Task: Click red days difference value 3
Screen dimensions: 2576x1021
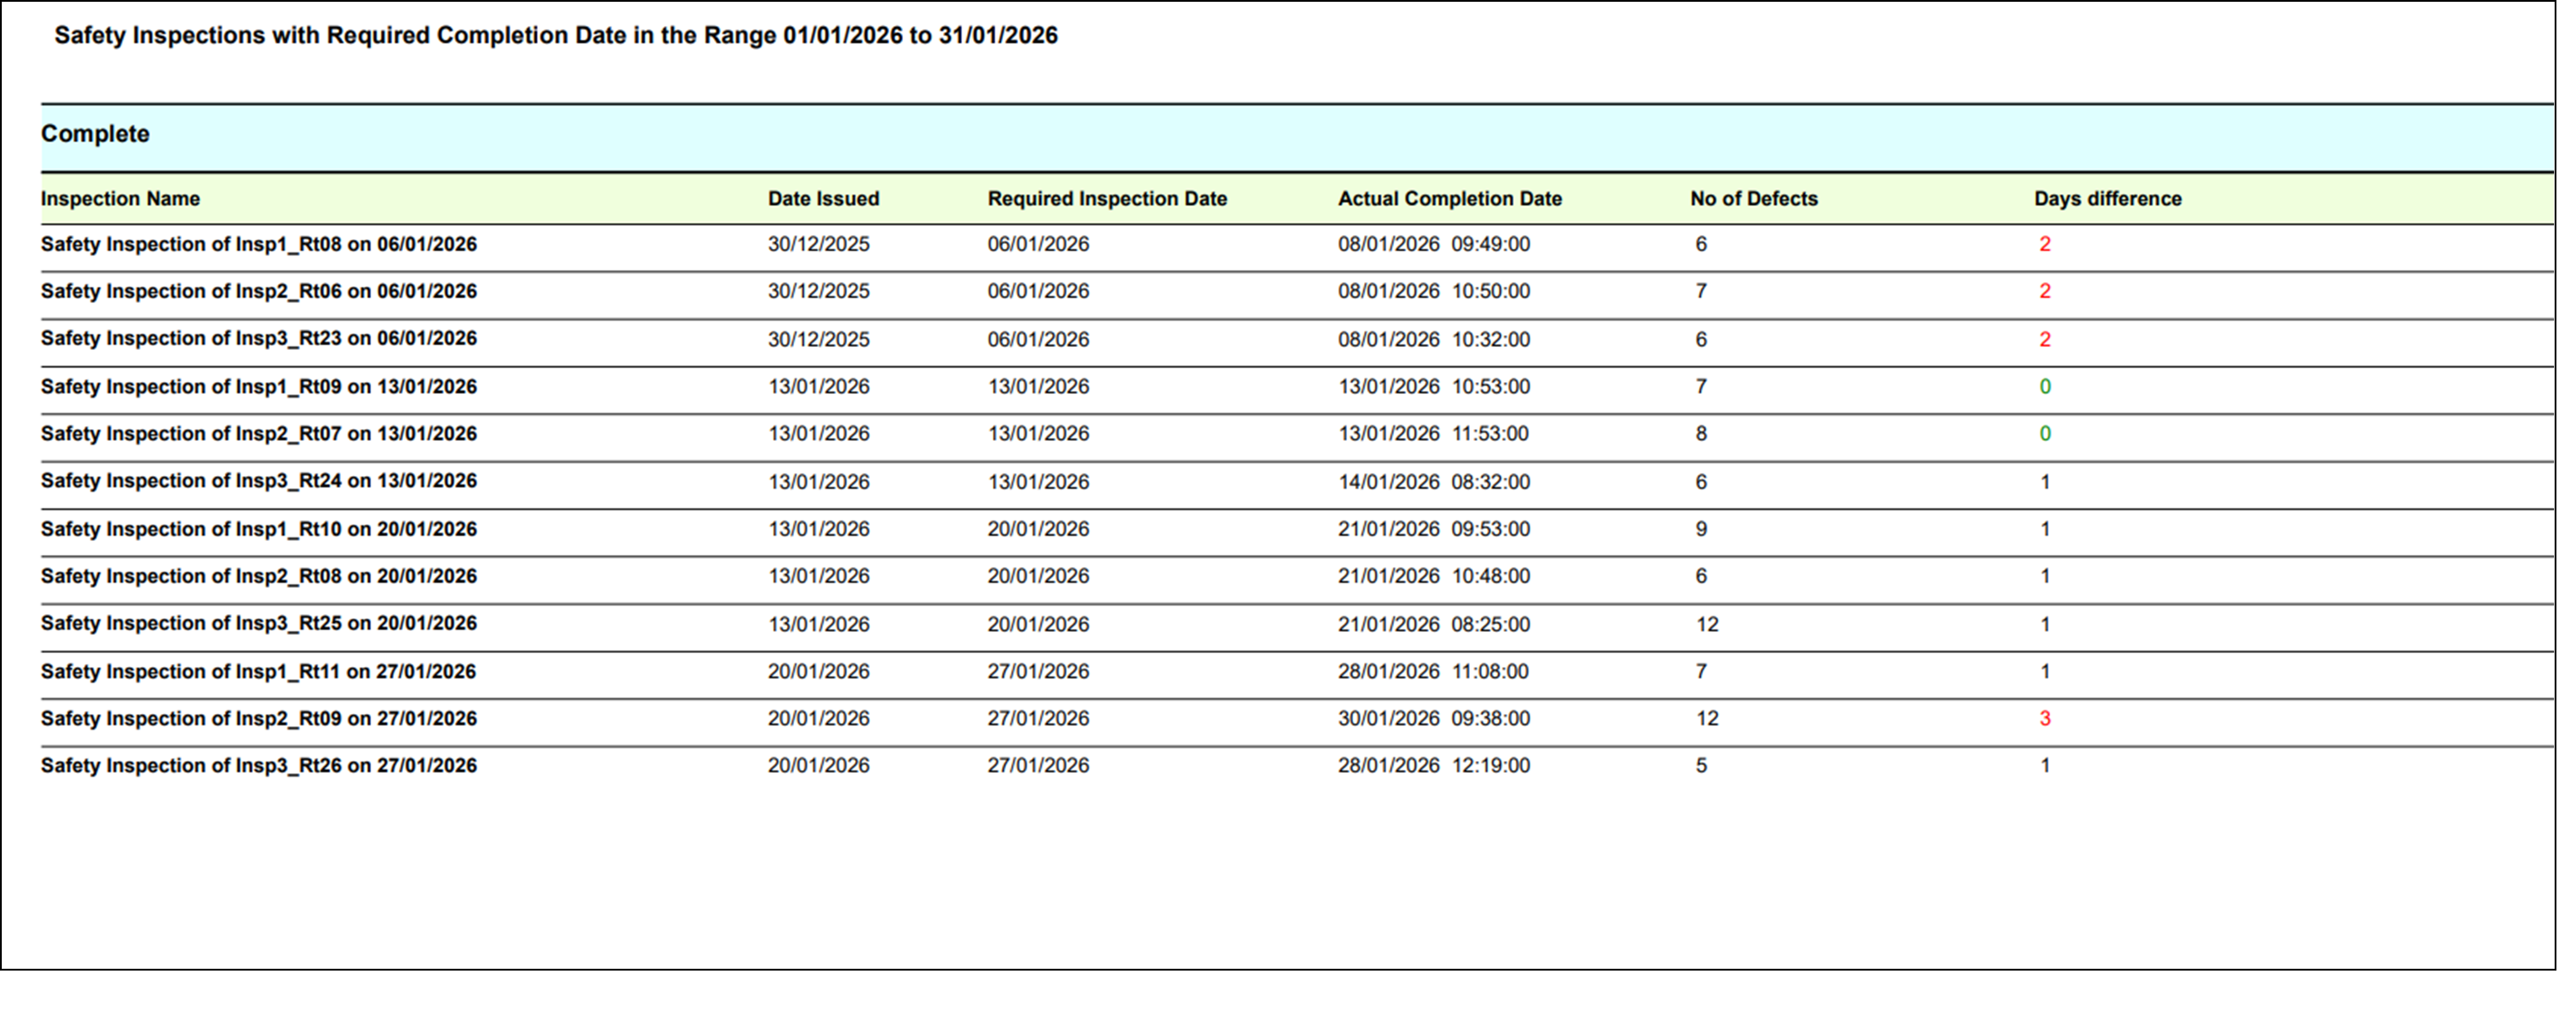Action: (x=2044, y=718)
